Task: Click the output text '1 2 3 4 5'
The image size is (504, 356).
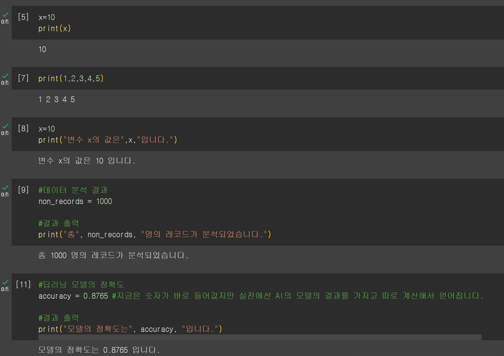Action: [57, 100]
